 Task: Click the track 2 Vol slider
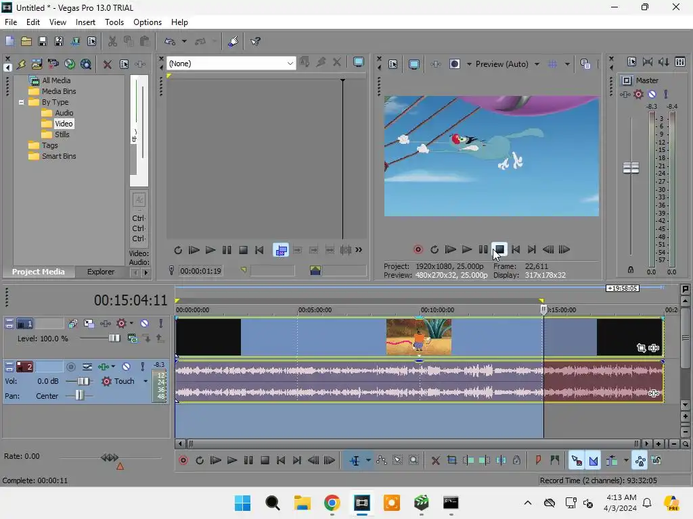pyautogui.click(x=83, y=381)
